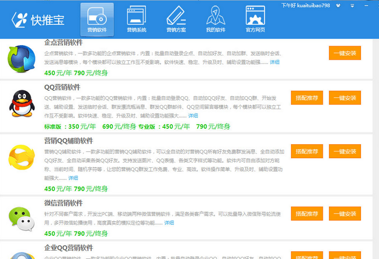
Task: Click the QQ penguin icon
Action: [x=22, y=104]
